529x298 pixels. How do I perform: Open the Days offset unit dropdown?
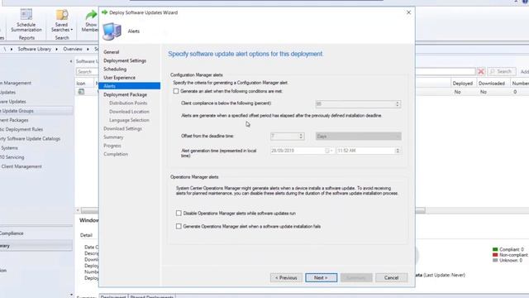(x=358, y=136)
